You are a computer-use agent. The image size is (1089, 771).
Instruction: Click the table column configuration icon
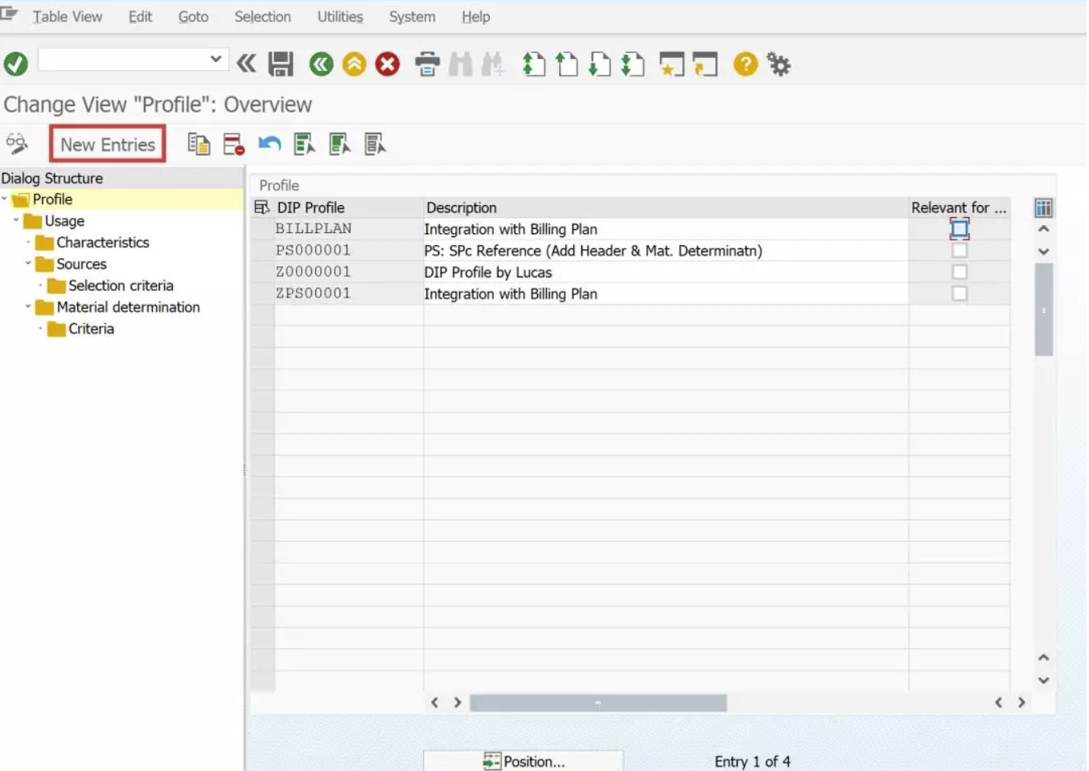(1043, 208)
